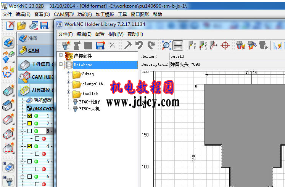Click the angle profile tool icon
Viewport: 285px width, 187px height.
214,45
